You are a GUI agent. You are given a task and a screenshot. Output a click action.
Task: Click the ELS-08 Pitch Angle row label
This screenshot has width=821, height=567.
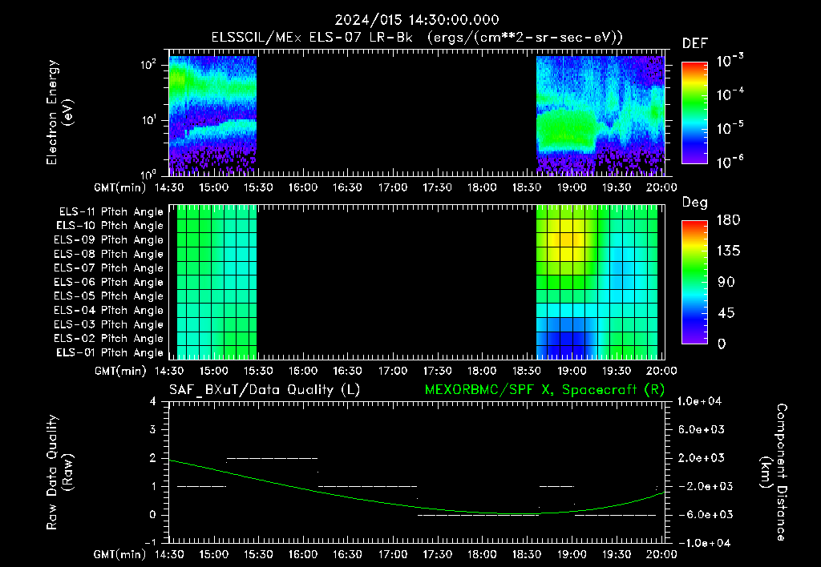click(109, 254)
